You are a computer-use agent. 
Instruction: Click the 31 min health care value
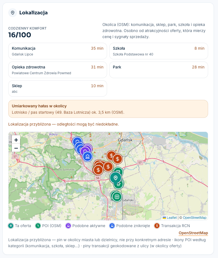click(97, 67)
